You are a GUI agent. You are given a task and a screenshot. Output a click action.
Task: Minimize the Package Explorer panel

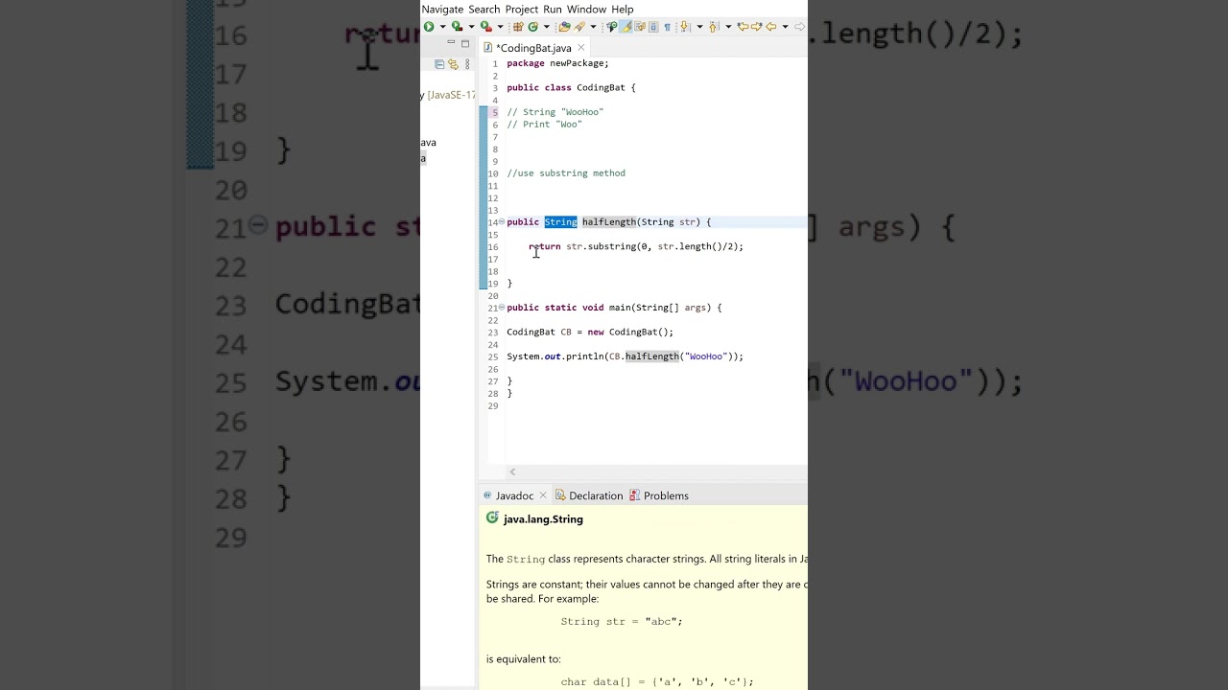click(x=450, y=43)
